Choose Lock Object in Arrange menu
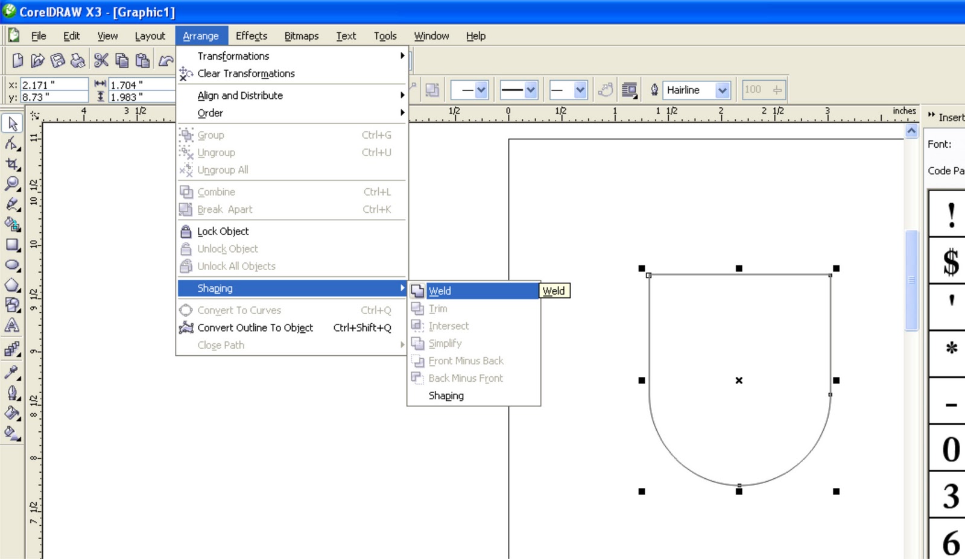Image resolution: width=965 pixels, height=559 pixels. click(292, 231)
